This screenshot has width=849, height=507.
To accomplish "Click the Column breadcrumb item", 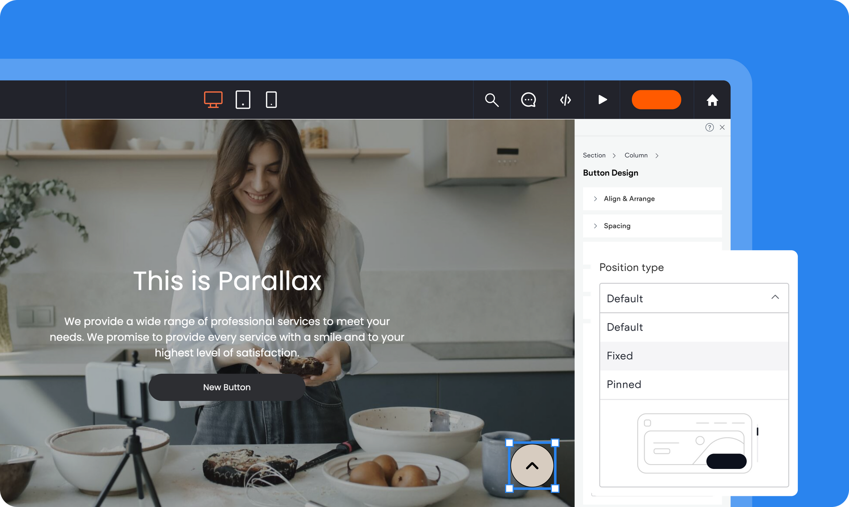I will (636, 155).
